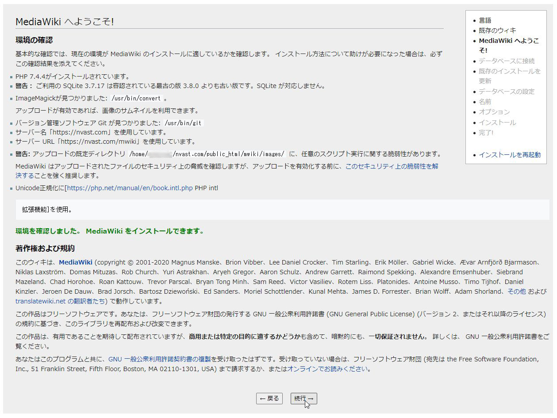Click the オンラインでお読みください link
The width and height of the screenshot is (557, 418).
(x=327, y=369)
